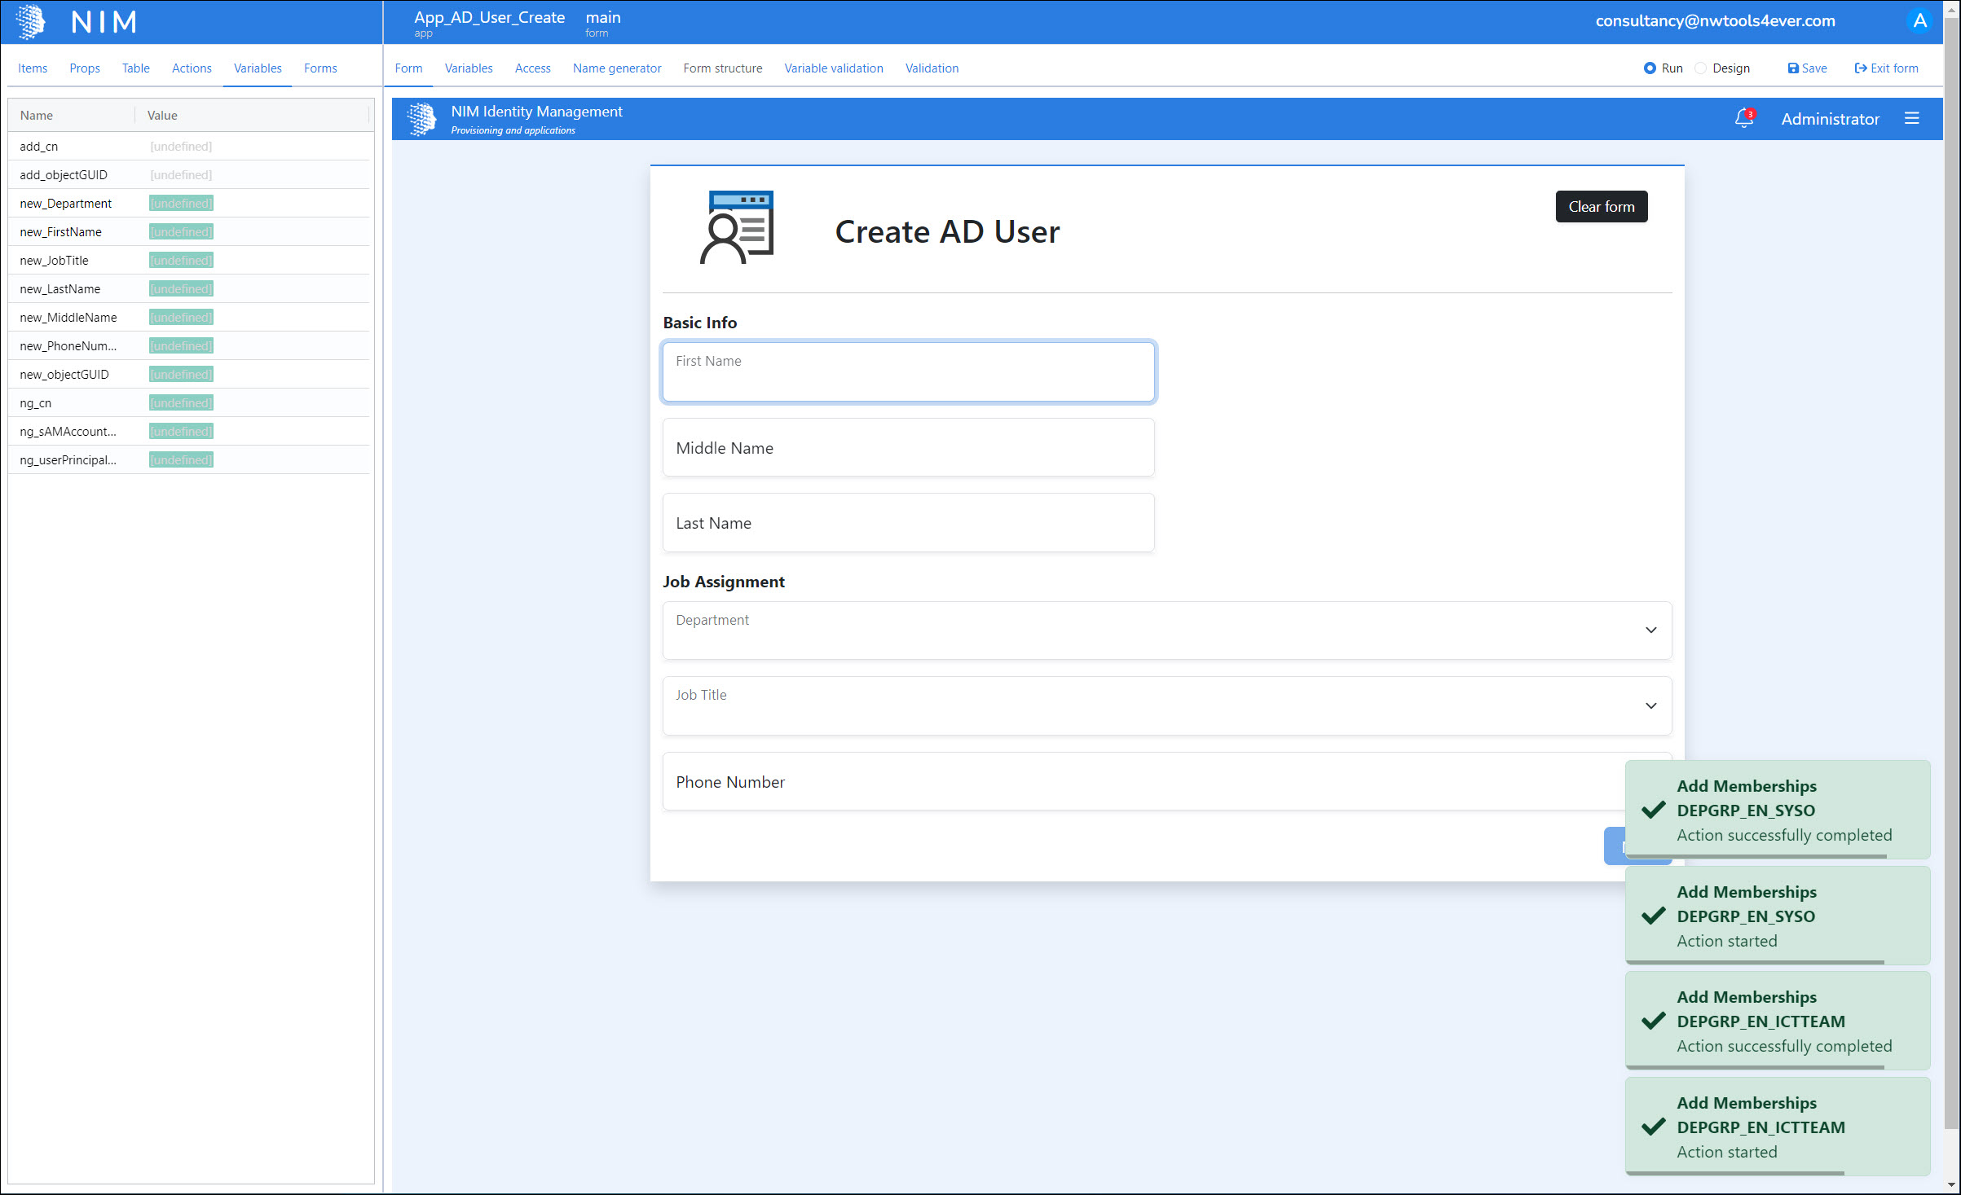This screenshot has width=1961, height=1195.
Task: Open the hamburger menu next to Administrator
Action: coord(1911,119)
